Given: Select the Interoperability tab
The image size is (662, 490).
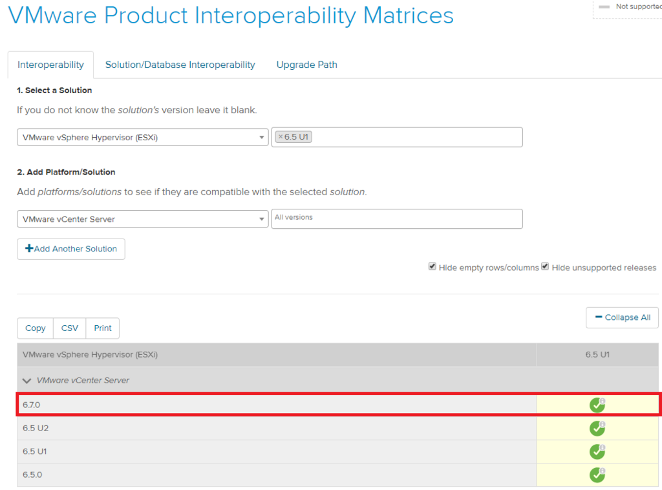Looking at the screenshot, I should click(50, 65).
